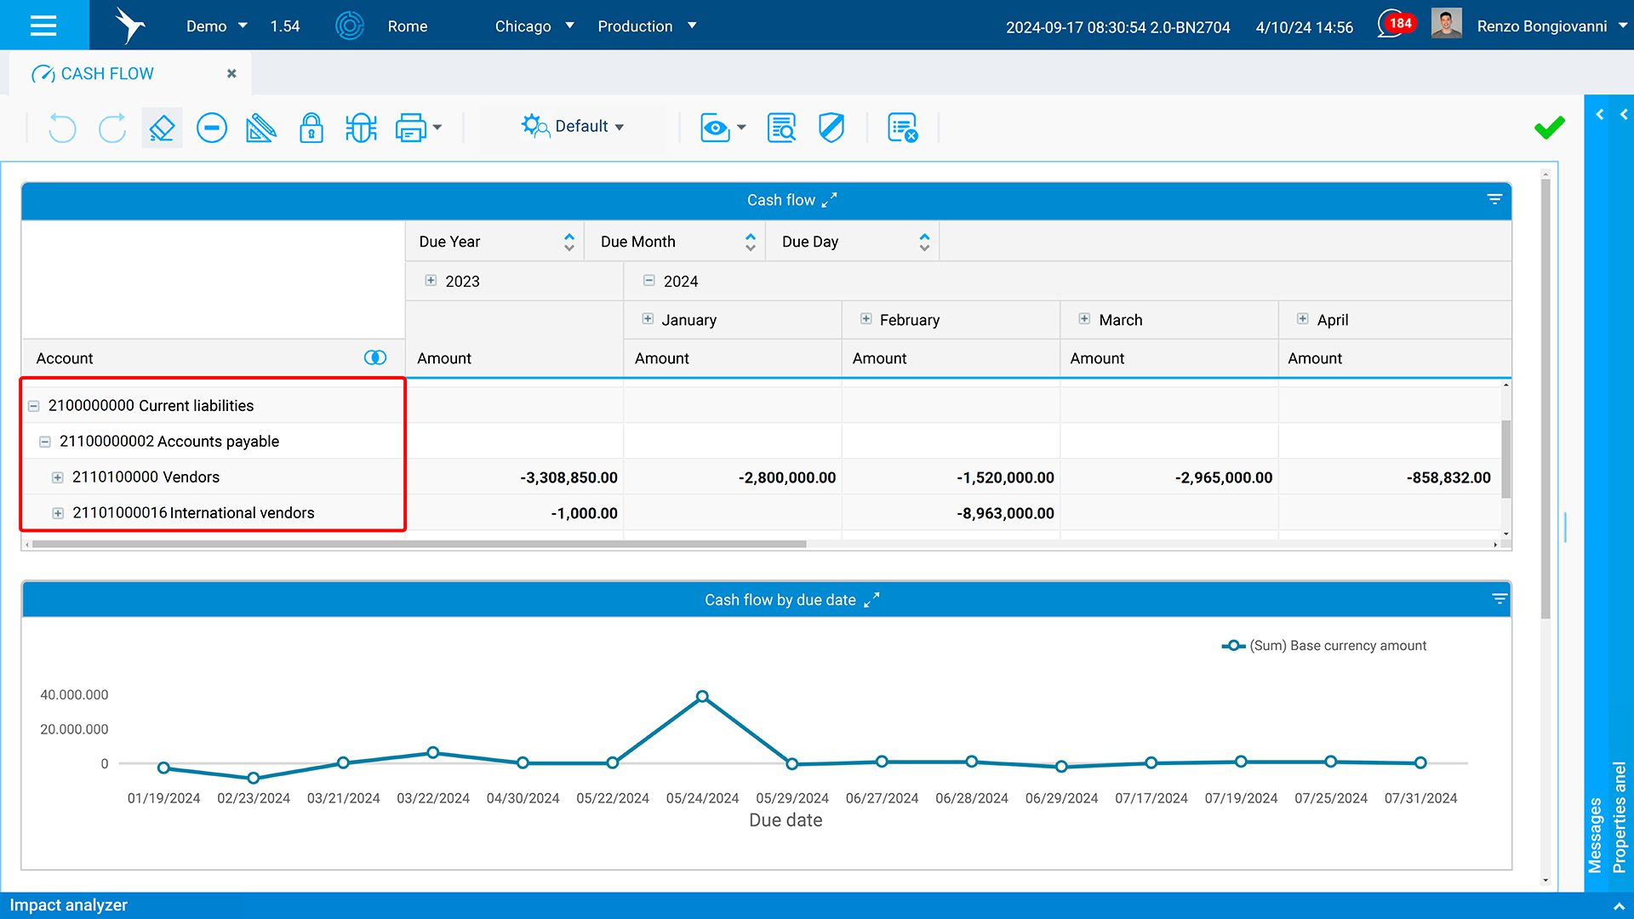This screenshot has height=919, width=1634.
Task: Collapse Current liabilities tree row
Action: [x=34, y=406]
